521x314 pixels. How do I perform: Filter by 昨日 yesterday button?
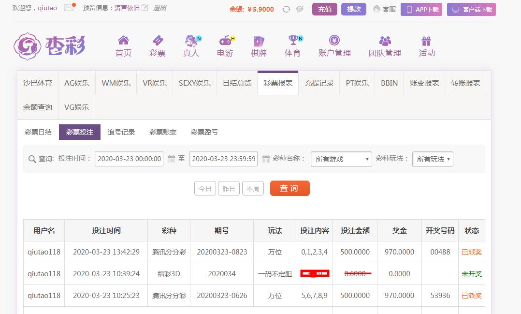229,189
